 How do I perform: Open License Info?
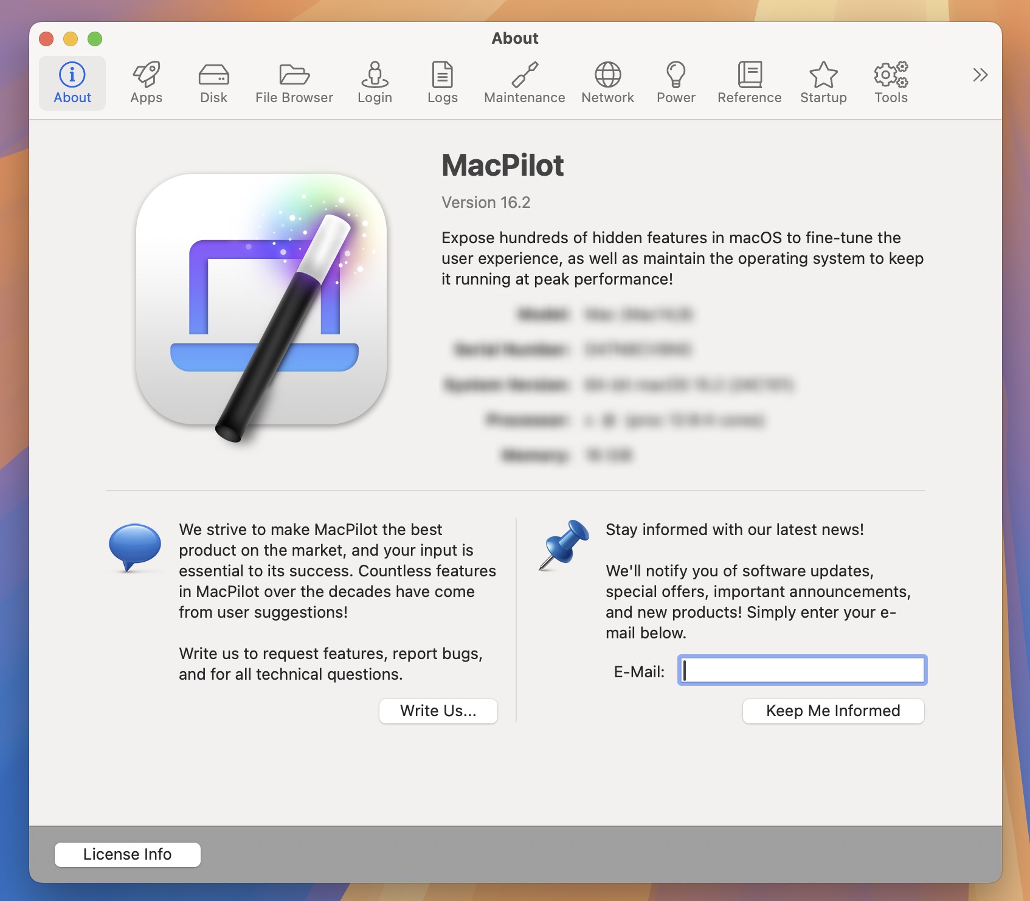pos(128,854)
